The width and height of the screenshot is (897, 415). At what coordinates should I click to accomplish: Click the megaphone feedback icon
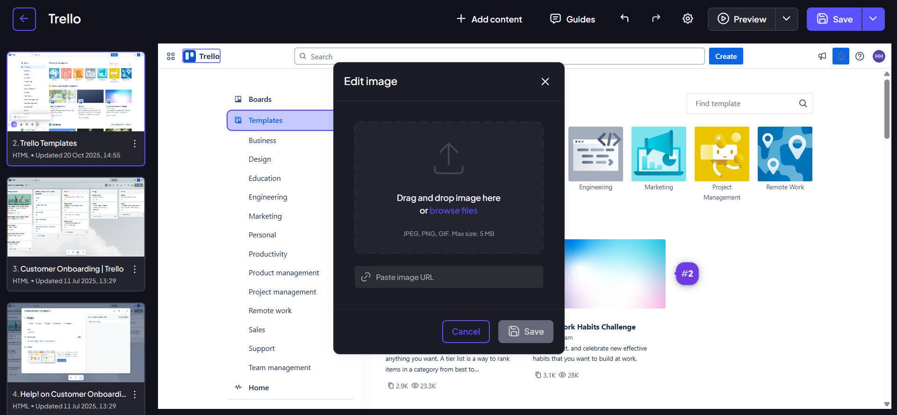tap(822, 56)
